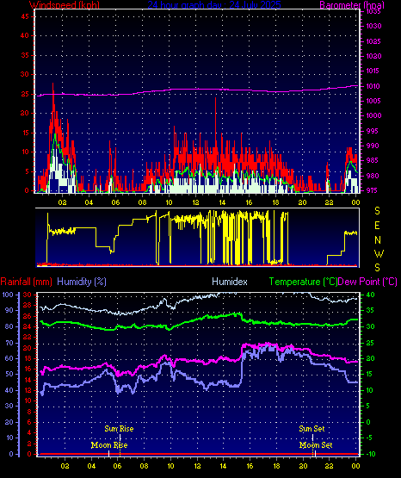Click barometer axis value 1000
The width and height of the screenshot is (401, 478).
(373, 115)
